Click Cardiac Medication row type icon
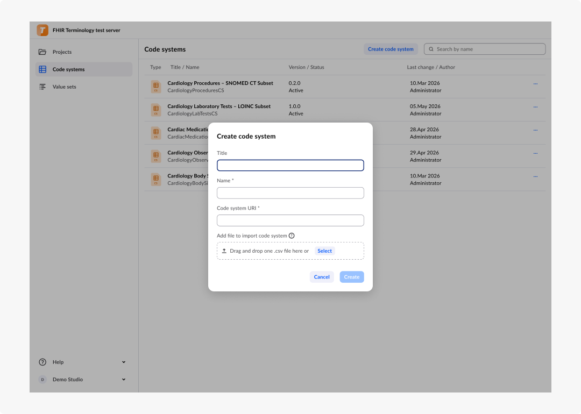Viewport: 581px width, 414px height. click(156, 133)
